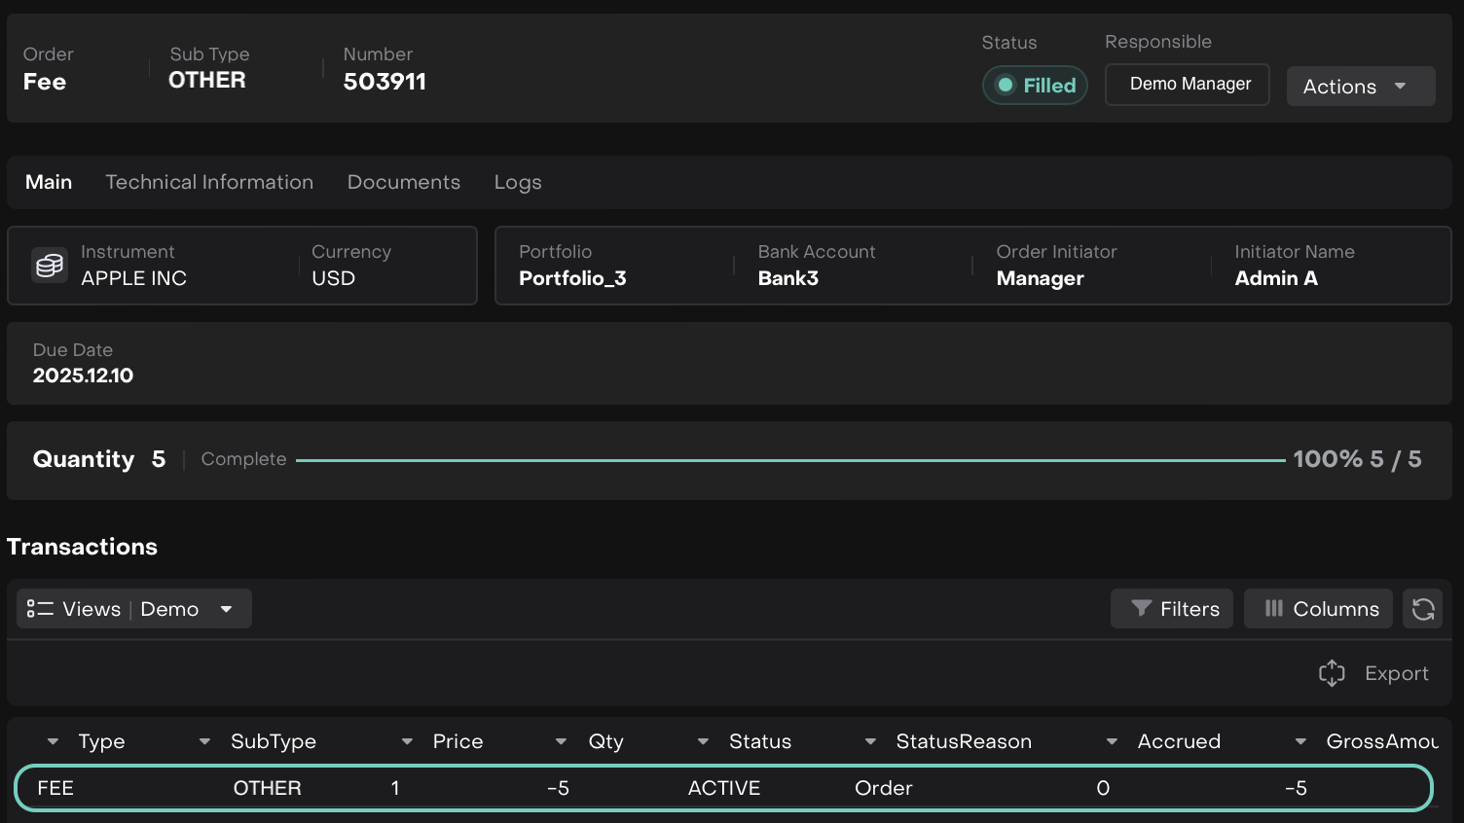Open the SubType column menu arrow

(204, 741)
